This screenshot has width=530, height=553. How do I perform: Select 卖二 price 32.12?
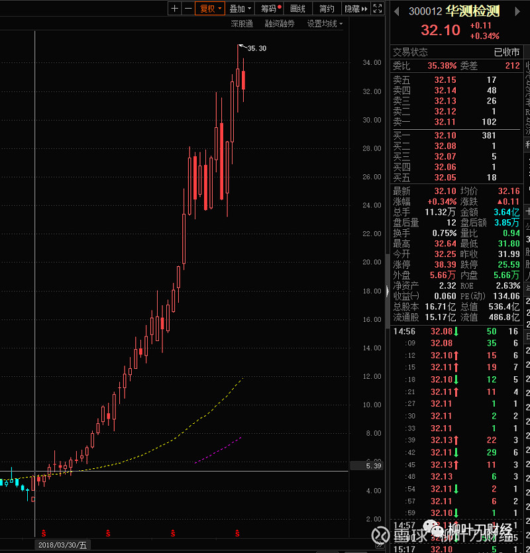click(445, 111)
